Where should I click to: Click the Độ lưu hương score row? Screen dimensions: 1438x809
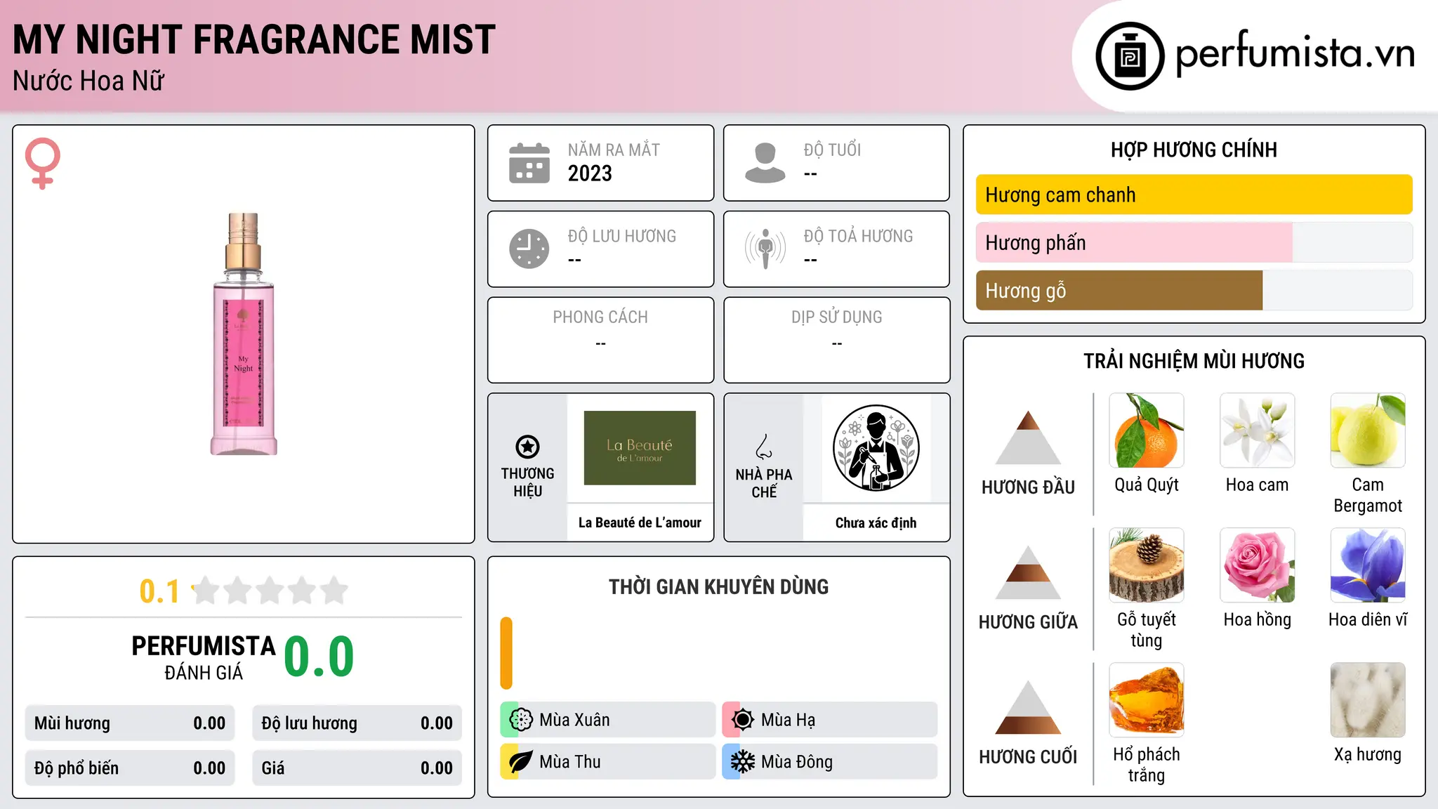point(357,723)
